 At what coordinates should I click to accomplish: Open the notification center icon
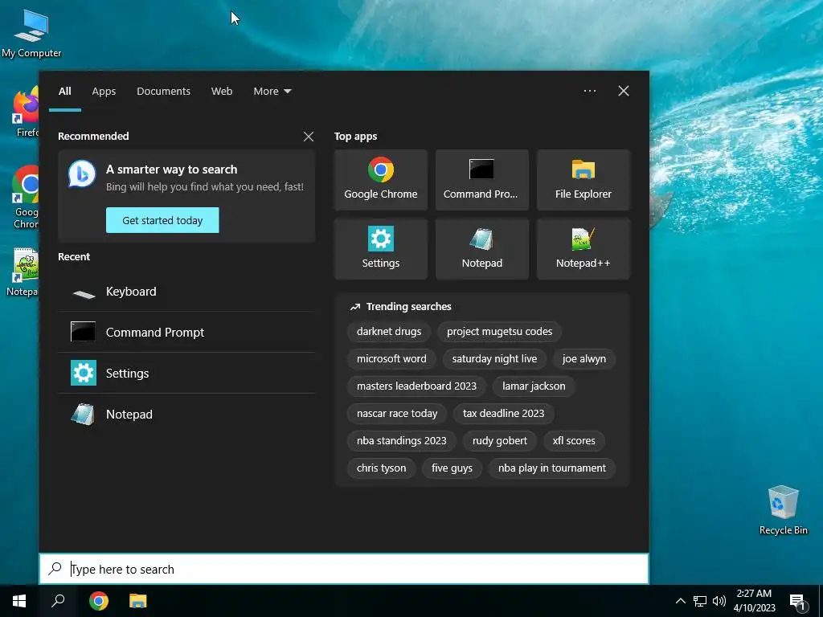pos(796,601)
